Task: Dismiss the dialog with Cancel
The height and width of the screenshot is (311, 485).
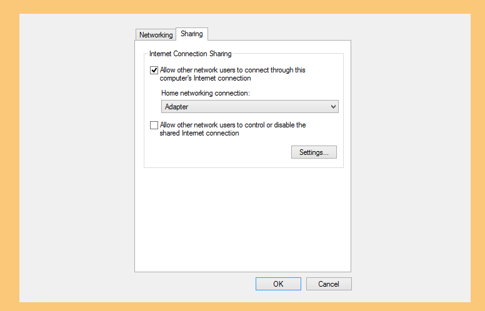Action: 329,284
